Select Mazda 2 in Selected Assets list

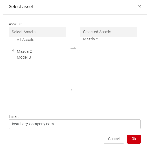[90, 39]
